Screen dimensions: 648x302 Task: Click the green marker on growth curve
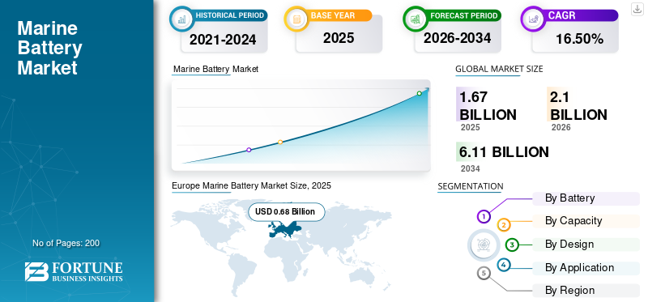419,93
